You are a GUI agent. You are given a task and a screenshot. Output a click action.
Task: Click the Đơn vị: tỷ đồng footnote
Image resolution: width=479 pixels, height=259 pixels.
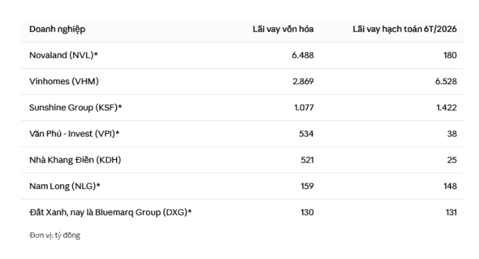pyautogui.click(x=55, y=236)
